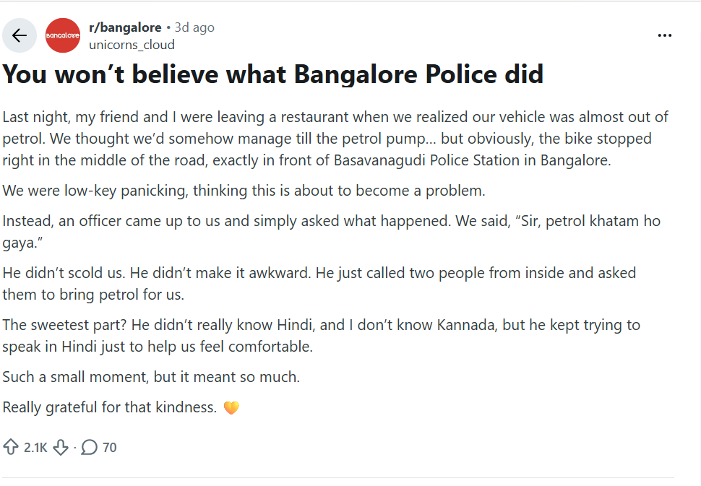Open the red Bangalore subreddit avatar

(62, 35)
